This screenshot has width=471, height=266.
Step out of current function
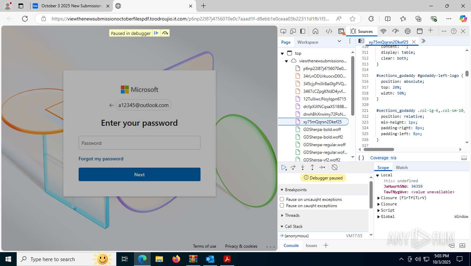(x=312, y=167)
